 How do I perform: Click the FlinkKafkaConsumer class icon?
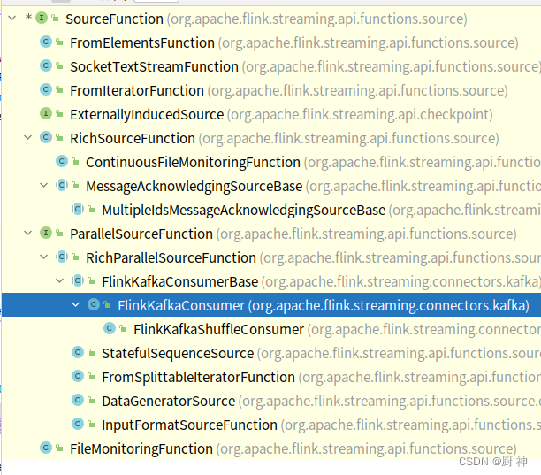[x=94, y=304]
